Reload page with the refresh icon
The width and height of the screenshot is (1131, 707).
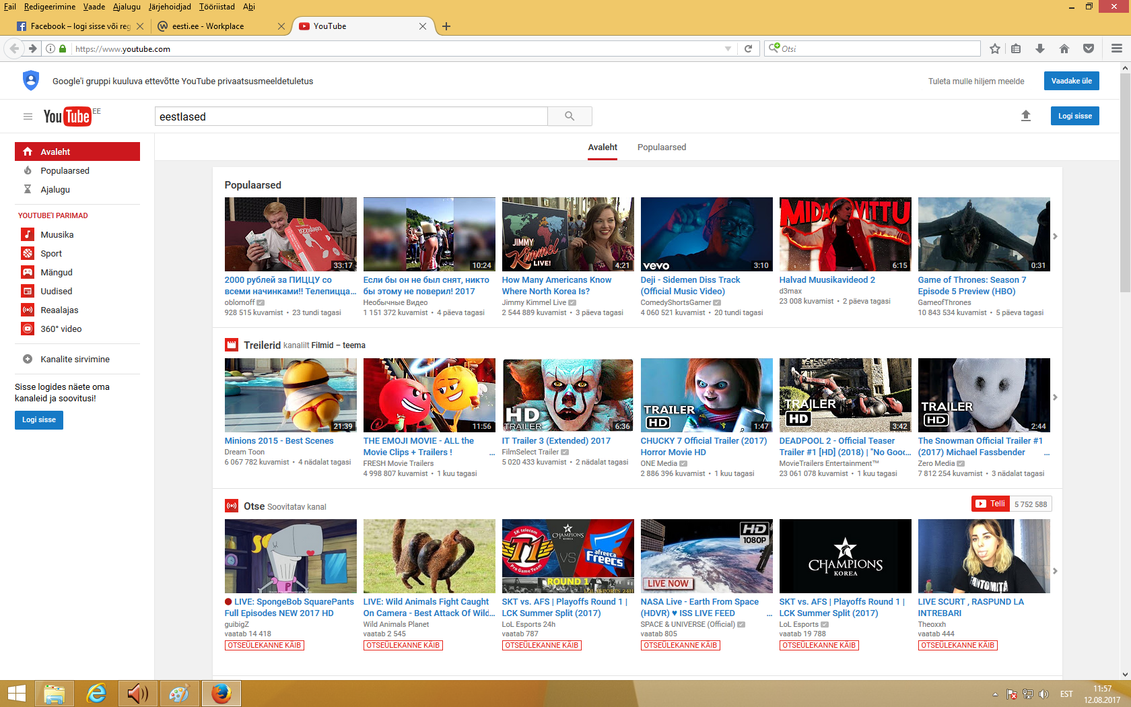(748, 48)
